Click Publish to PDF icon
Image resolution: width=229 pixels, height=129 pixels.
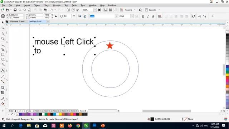(78, 10)
